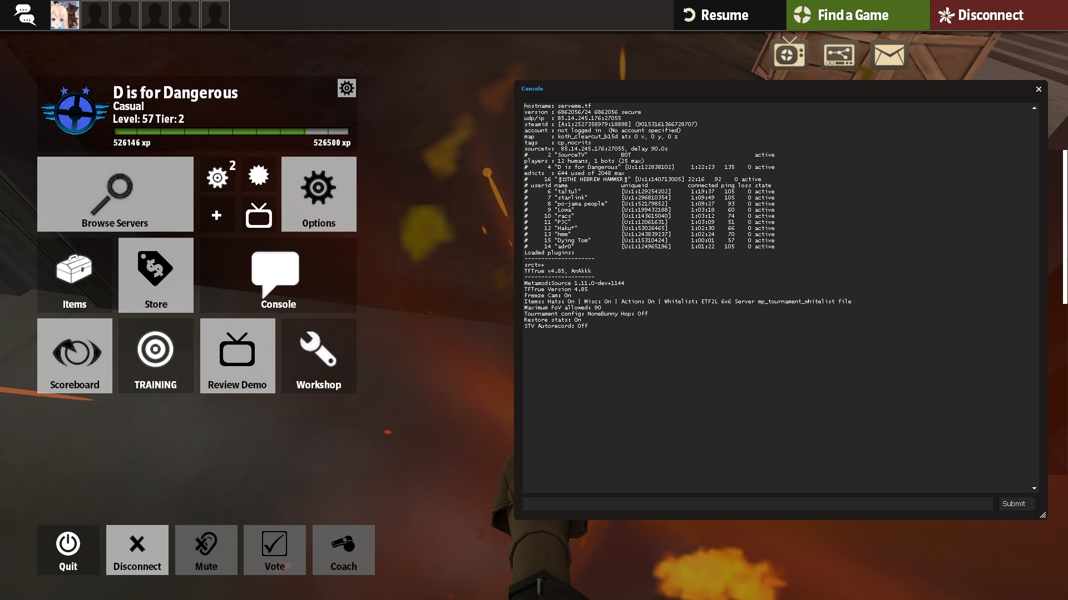Open the Items backpack
Viewport: 1068px width, 600px height.
coord(75,275)
